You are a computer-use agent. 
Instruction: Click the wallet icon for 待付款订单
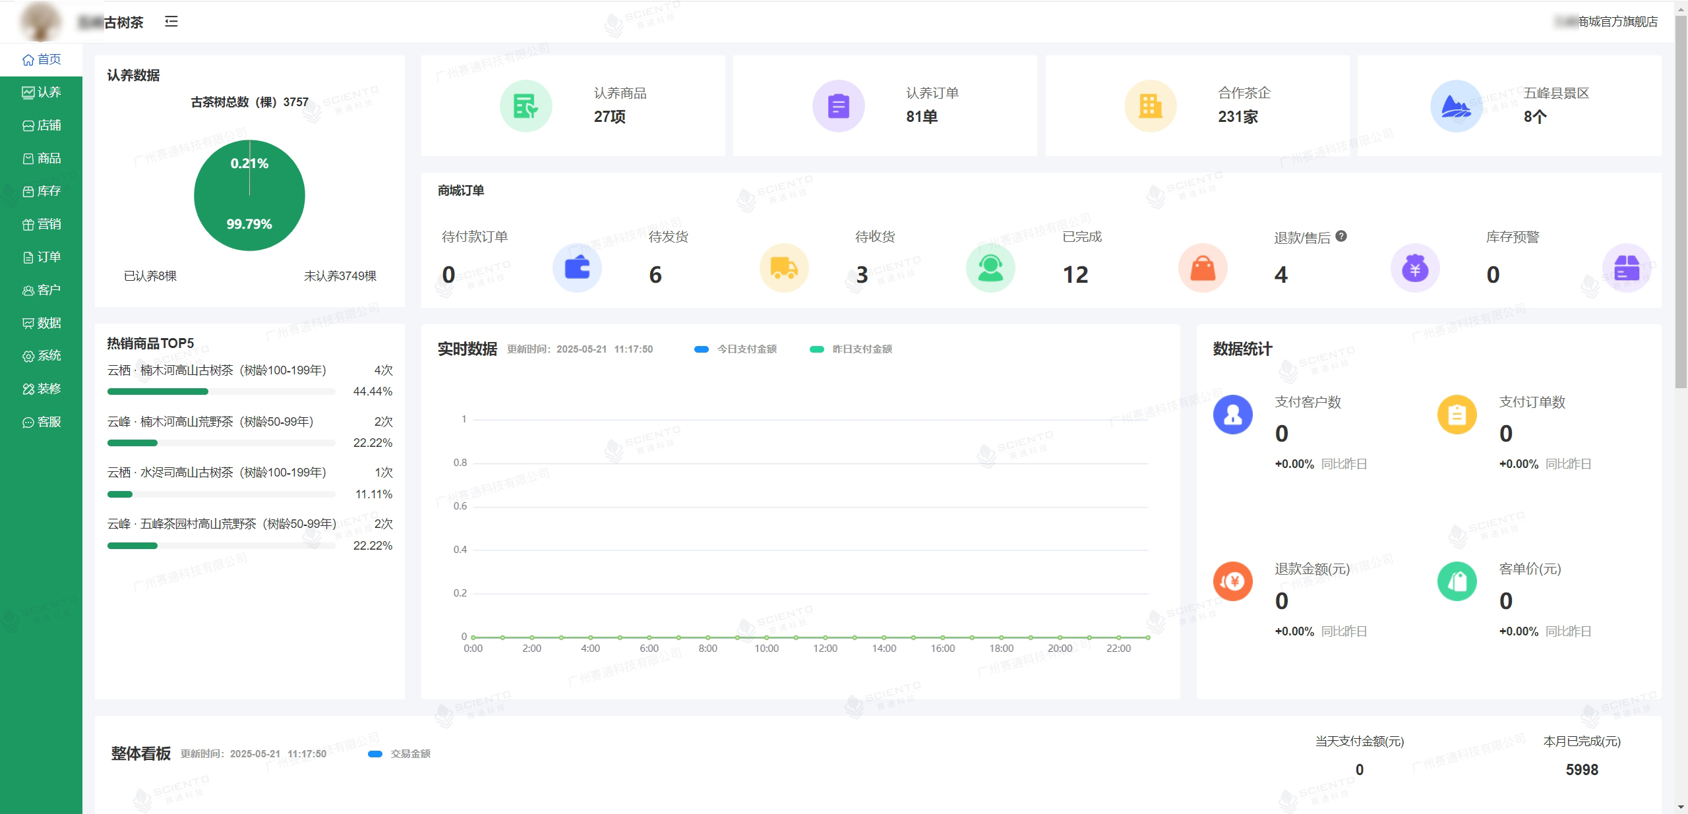(x=577, y=268)
